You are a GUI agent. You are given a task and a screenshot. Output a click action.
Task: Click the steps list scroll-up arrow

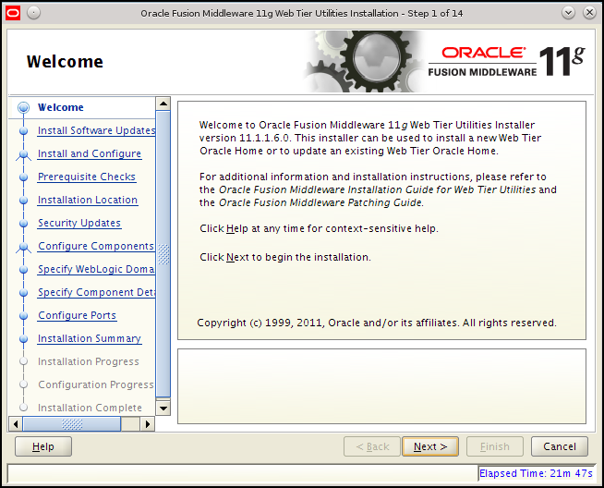[163, 104]
